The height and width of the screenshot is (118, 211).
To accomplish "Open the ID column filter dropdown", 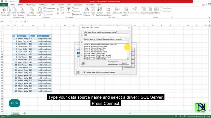I will click(x=16, y=36).
